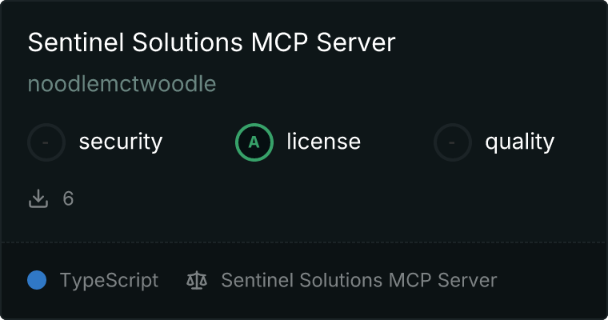
Task: Click the dashed divider above the footer
Action: pyautogui.click(x=304, y=242)
